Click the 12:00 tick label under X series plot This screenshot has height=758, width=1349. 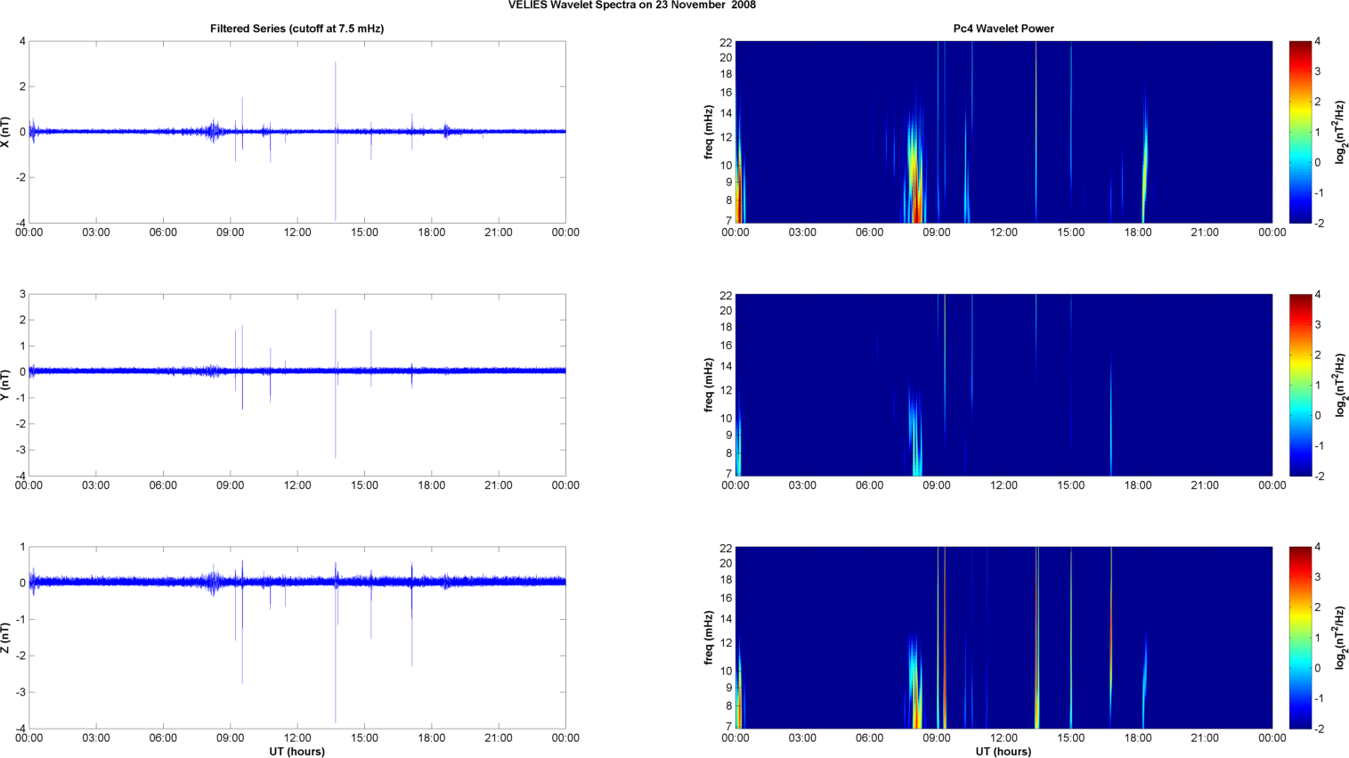coord(297,232)
